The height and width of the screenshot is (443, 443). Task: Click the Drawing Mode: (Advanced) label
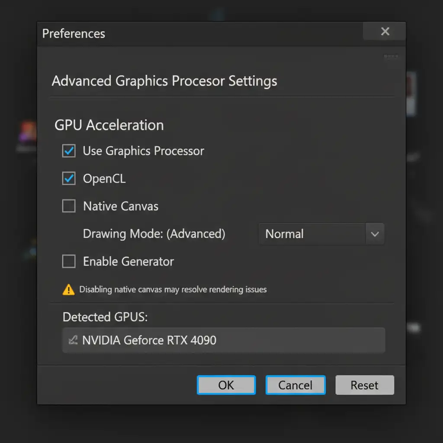[x=154, y=234]
